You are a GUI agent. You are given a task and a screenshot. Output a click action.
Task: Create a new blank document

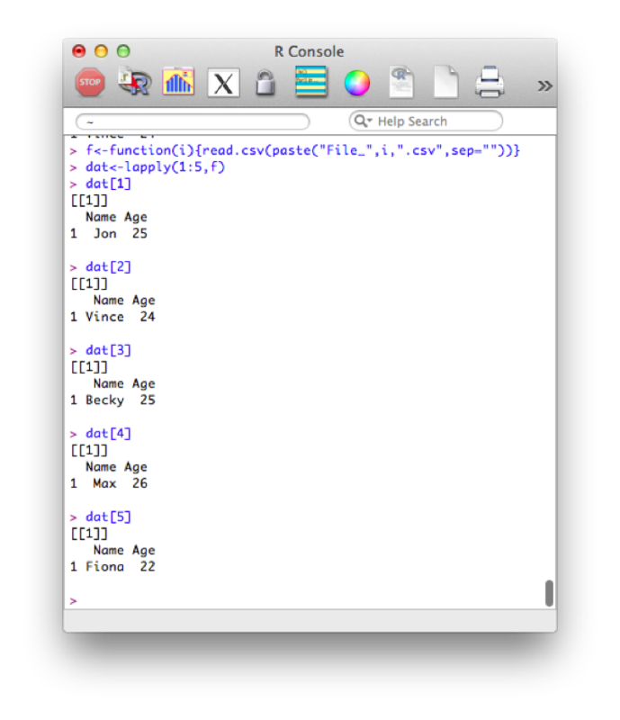click(x=445, y=82)
